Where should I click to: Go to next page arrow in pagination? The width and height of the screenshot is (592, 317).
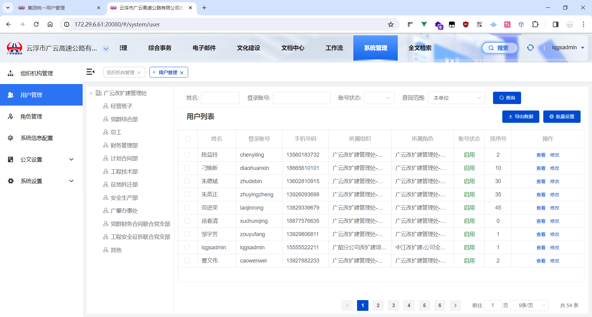pyautogui.click(x=455, y=305)
